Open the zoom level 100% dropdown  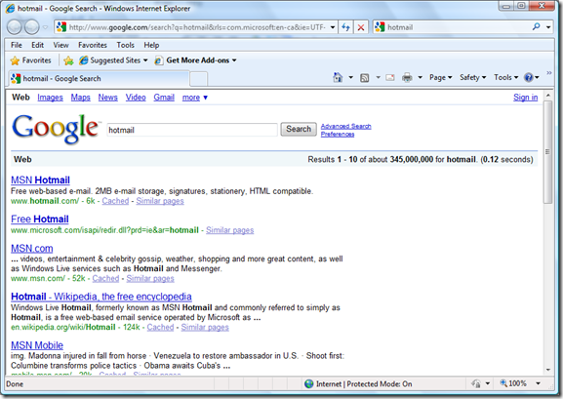coord(538,383)
